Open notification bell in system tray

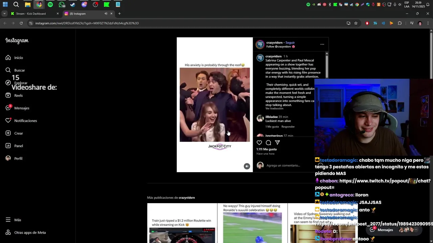[x=428, y=4]
